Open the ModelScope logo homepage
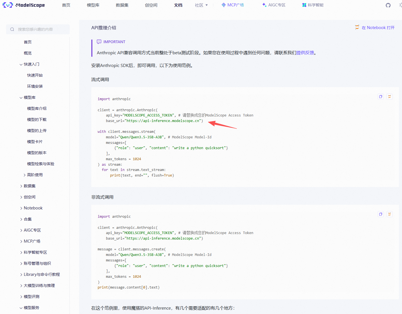The width and height of the screenshot is (402, 314). pyautogui.click(x=24, y=5)
